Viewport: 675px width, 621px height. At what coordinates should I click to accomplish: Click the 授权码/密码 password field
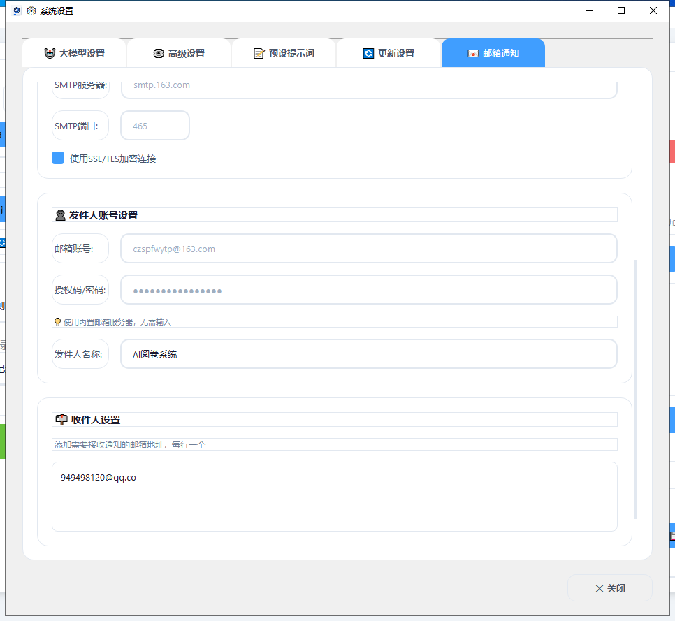point(369,290)
